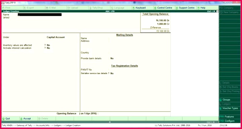Click the clock time 23:12:36
Screen dimensions: 242x129
(223, 125)
